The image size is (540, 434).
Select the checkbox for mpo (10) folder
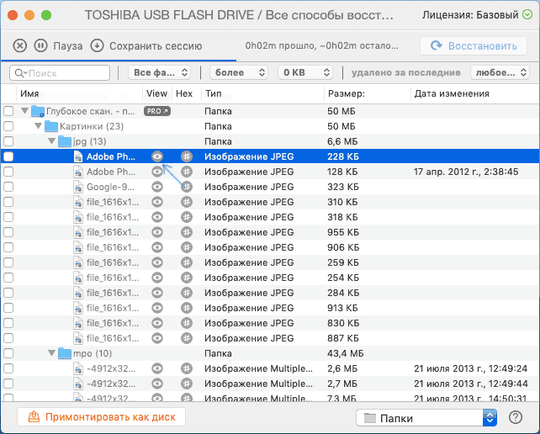point(8,353)
